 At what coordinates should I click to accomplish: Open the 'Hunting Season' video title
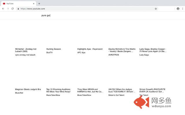coord(53,49)
